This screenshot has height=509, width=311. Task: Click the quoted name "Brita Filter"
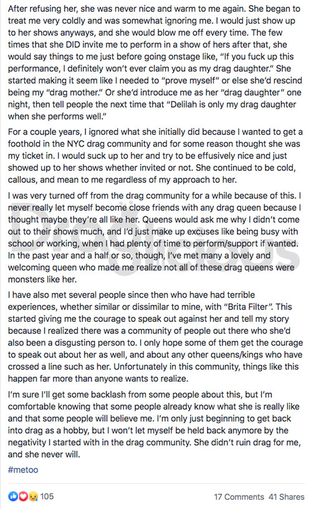pos(248,307)
